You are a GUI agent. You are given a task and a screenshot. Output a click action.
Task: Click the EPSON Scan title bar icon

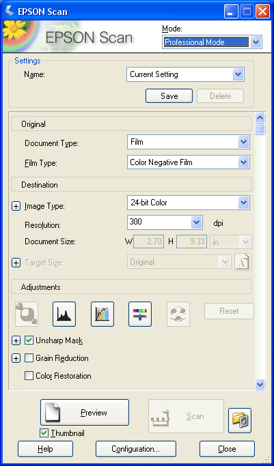coord(9,11)
